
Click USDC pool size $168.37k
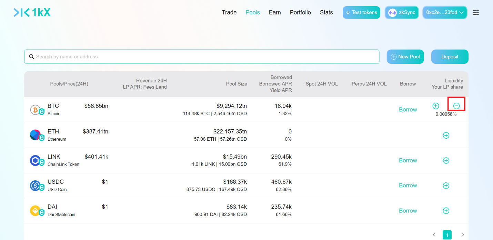(235, 182)
